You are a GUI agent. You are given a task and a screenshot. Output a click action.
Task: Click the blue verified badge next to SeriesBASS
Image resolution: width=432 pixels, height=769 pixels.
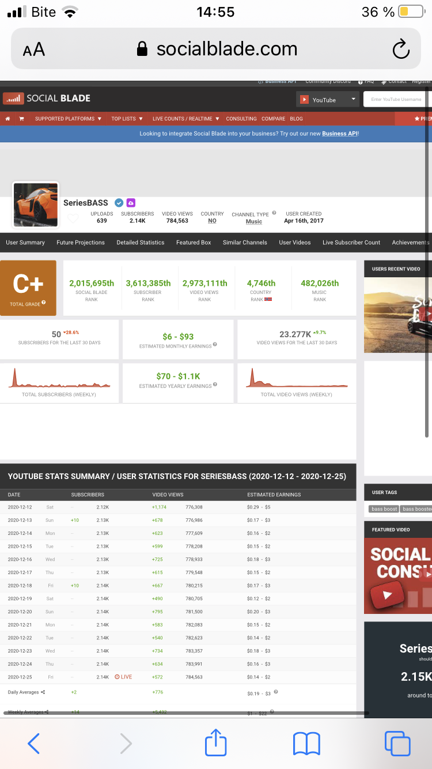119,203
